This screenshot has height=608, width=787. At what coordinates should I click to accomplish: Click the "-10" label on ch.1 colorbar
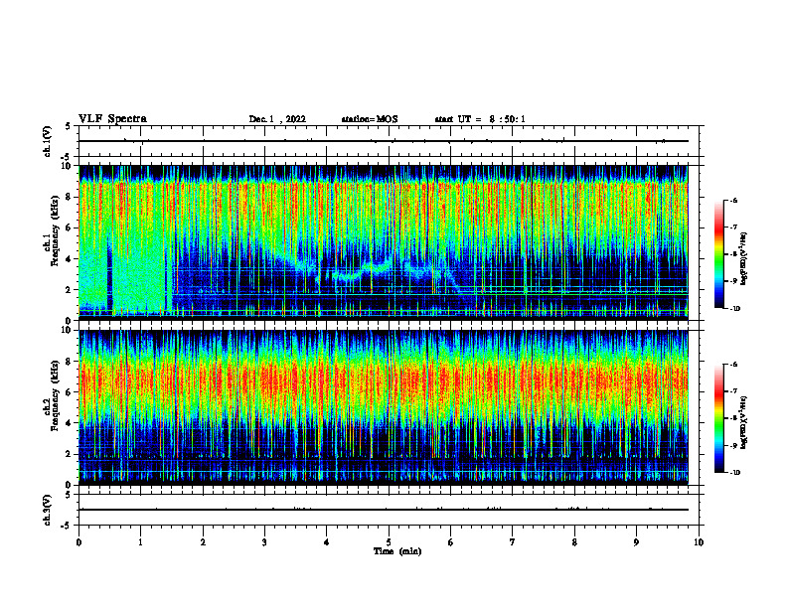pyautogui.click(x=734, y=308)
